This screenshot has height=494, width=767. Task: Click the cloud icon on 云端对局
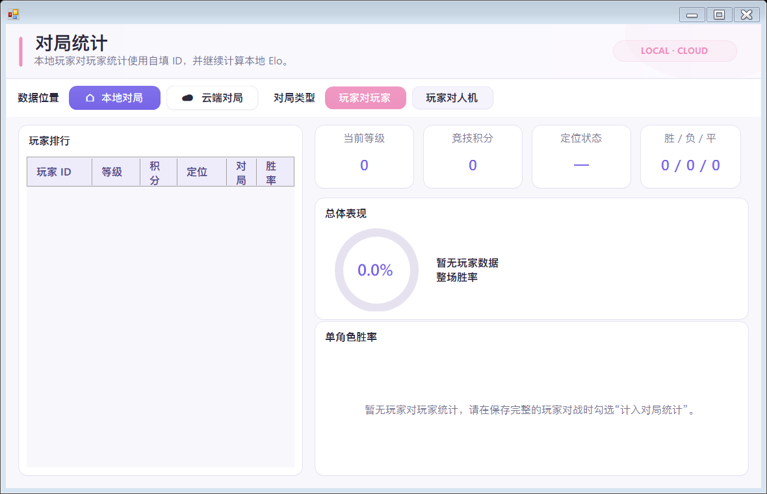tap(187, 97)
